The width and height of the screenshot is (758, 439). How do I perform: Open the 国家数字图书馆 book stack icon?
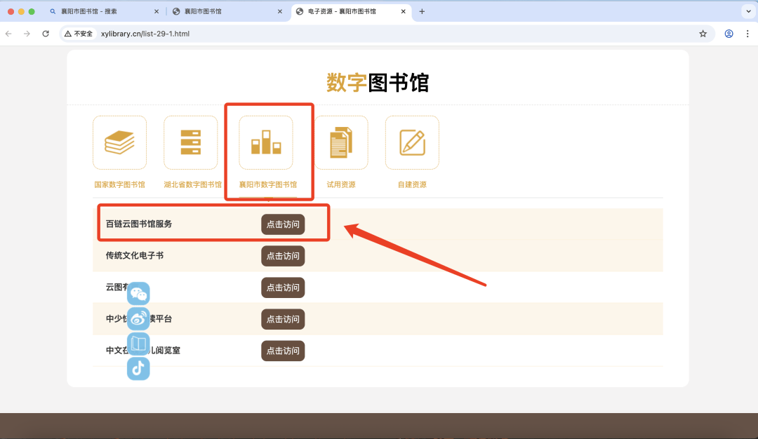(119, 142)
